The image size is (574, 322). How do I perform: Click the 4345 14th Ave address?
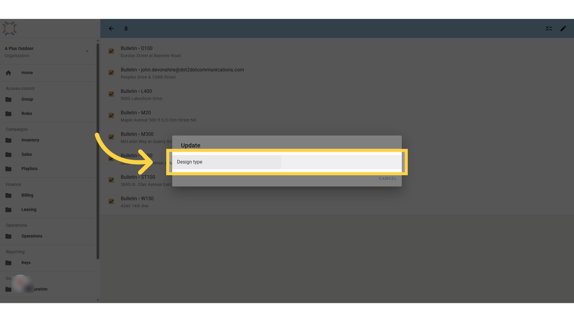coord(135,206)
